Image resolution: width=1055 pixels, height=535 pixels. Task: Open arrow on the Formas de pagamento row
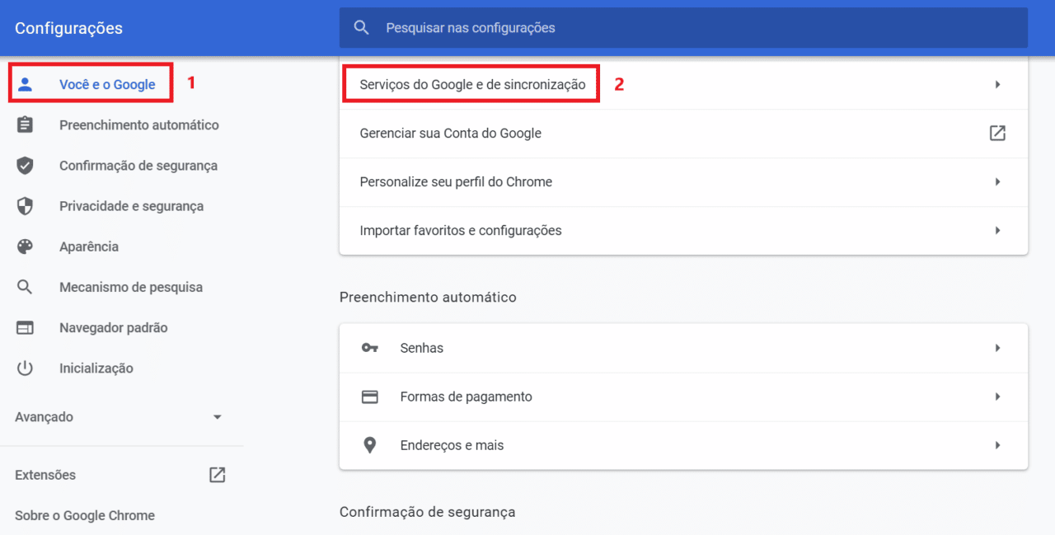click(997, 397)
